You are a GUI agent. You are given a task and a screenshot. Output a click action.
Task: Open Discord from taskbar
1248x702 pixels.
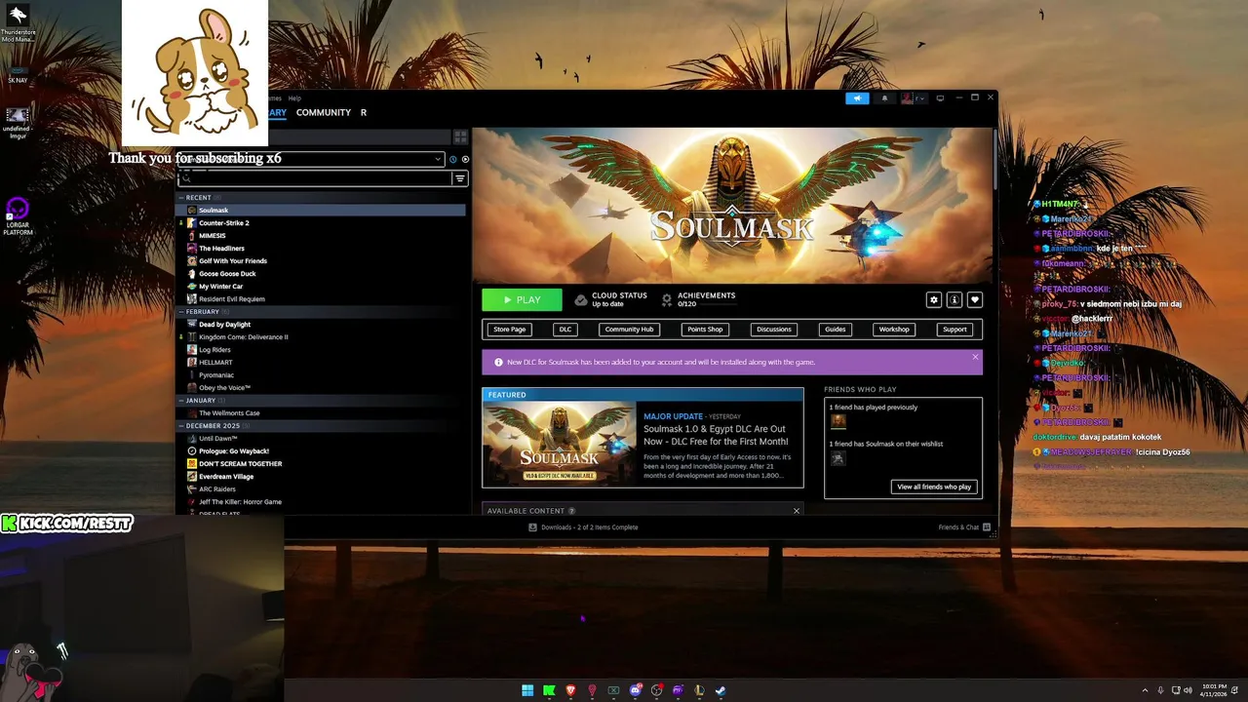(635, 690)
